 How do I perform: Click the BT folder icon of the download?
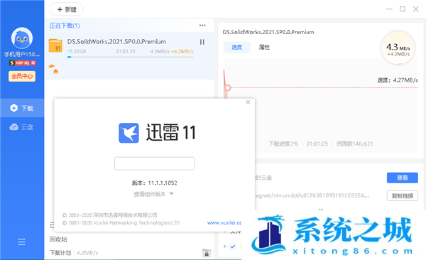coord(55,45)
